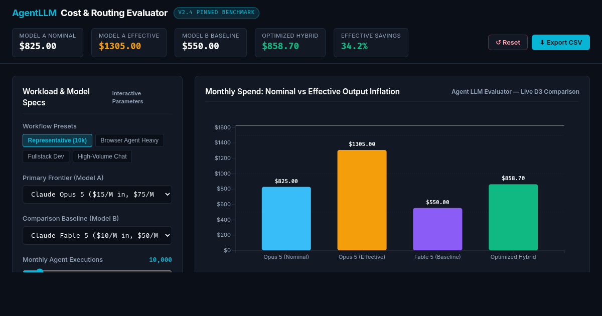Select the Fullstack Dev preset

coord(46,156)
